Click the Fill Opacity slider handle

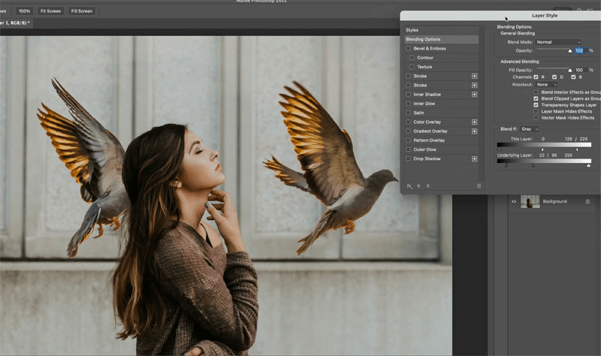click(x=570, y=71)
